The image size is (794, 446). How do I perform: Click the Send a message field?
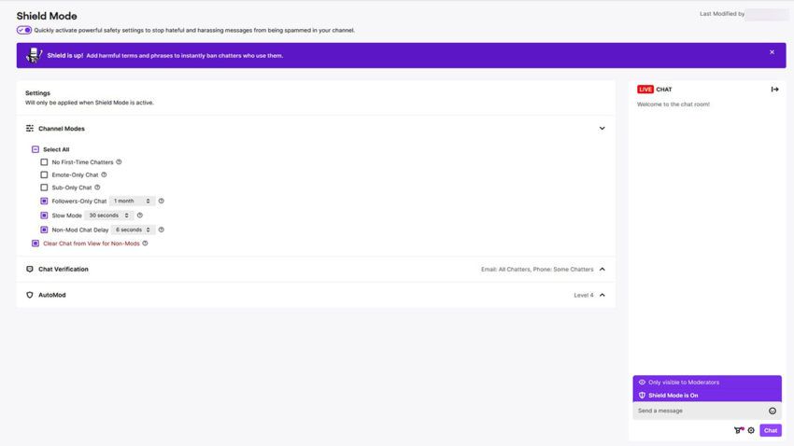[x=699, y=411]
